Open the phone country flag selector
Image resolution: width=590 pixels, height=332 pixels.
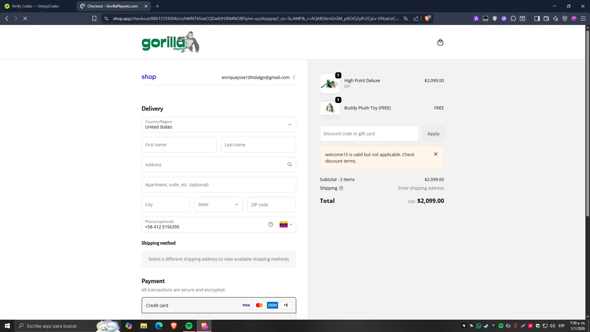pyautogui.click(x=286, y=224)
